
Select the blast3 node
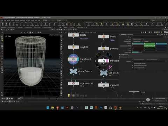click(73, 35)
